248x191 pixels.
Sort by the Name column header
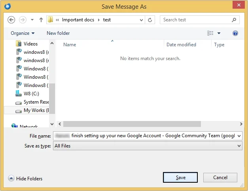70,45
